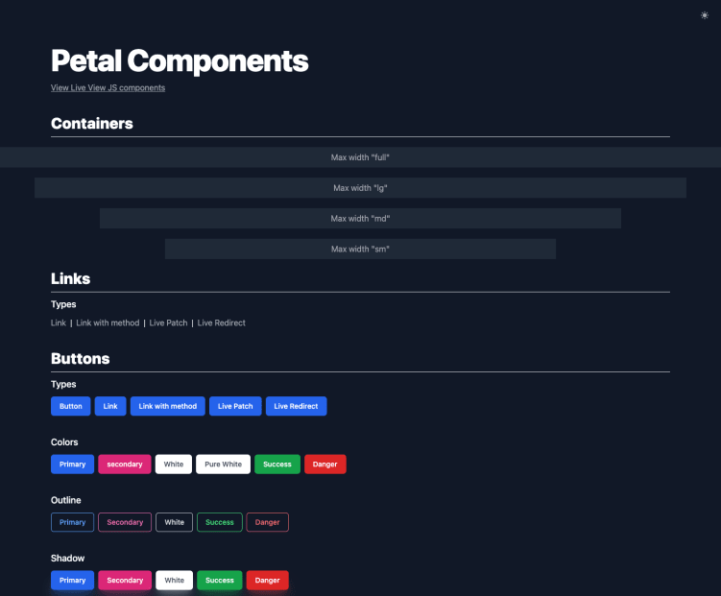Click the Primary button under Colors
This screenshot has width=721, height=596.
click(x=72, y=465)
